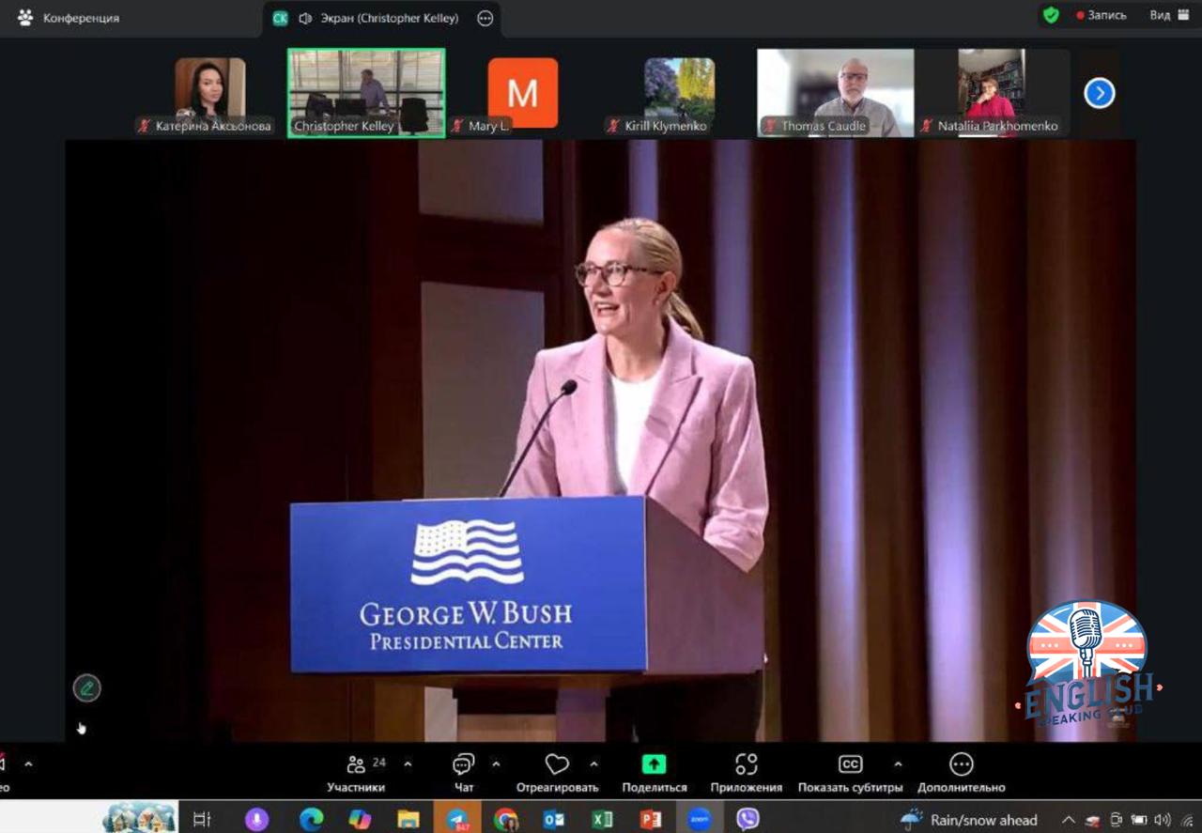Open Telegram from the Windows taskbar
This screenshot has width=1202, height=833.
456,819
